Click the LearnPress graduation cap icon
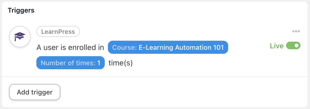This screenshot has width=310, height=109. pos(20,37)
